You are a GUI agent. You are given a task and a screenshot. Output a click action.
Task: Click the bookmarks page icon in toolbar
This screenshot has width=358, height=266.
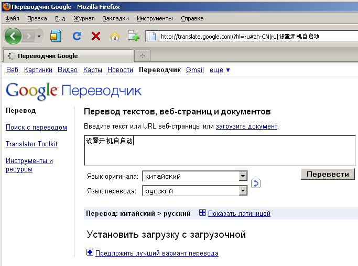coord(56,36)
